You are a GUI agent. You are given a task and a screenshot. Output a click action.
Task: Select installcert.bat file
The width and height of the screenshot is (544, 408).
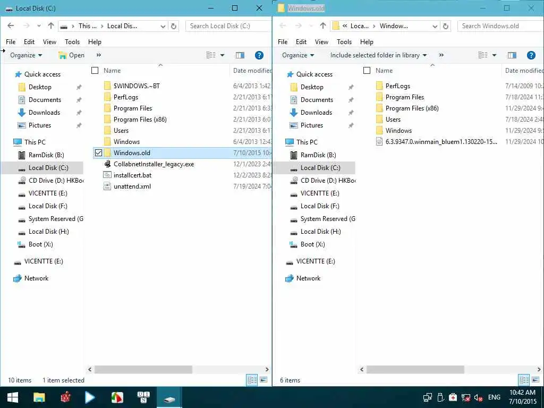click(x=132, y=175)
